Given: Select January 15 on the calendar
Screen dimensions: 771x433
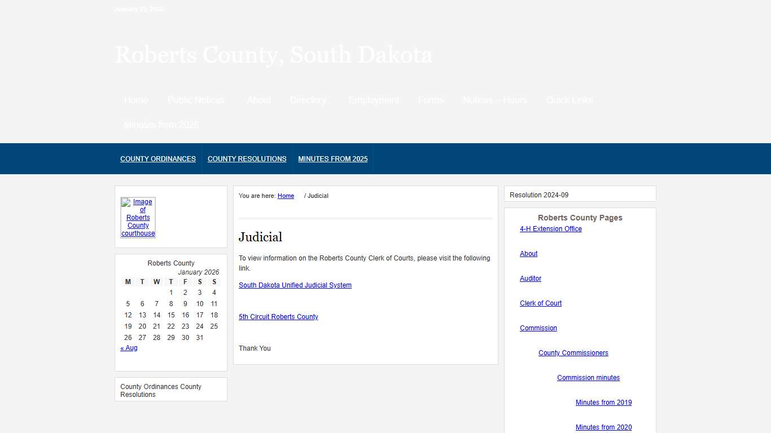Looking at the screenshot, I should click(171, 315).
